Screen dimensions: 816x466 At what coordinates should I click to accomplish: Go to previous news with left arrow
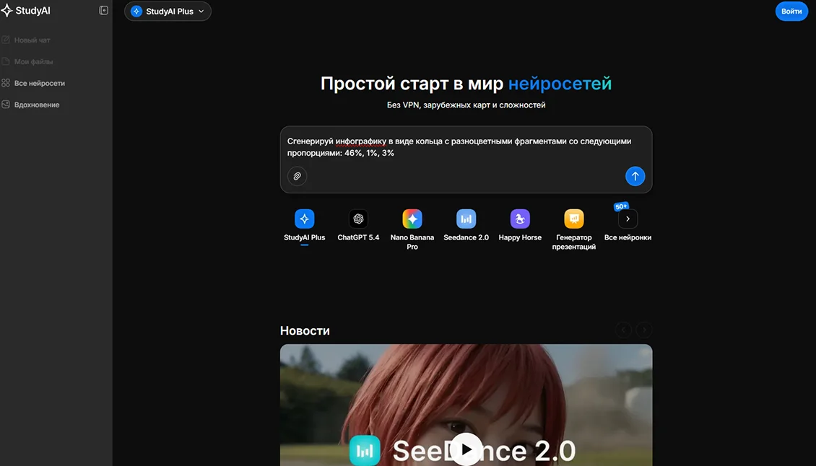tap(623, 330)
